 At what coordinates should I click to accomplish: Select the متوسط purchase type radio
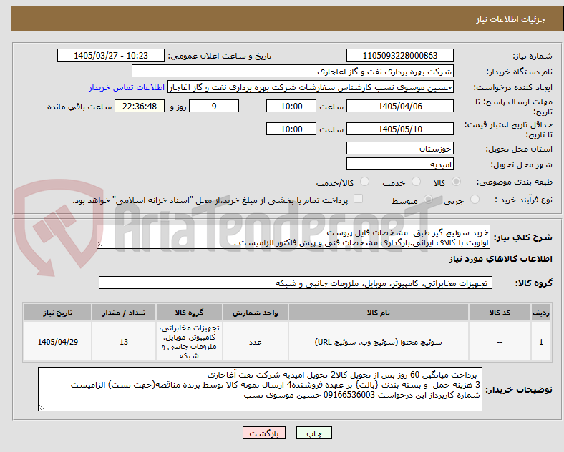pos(428,200)
